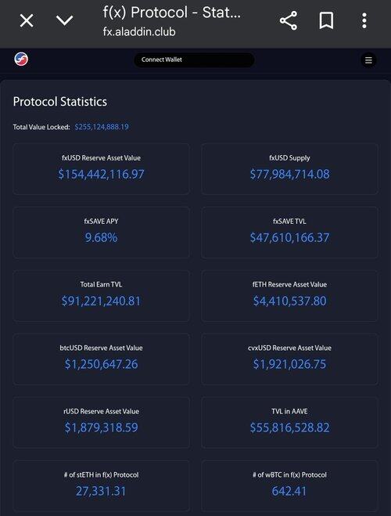Close the in-app browser with the X icon

[x=27, y=20]
